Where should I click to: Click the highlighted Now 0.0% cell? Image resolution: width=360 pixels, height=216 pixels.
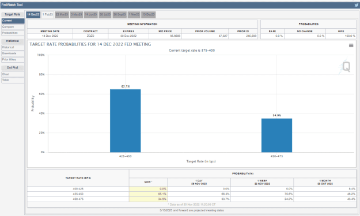pyautogui.click(x=148, y=189)
